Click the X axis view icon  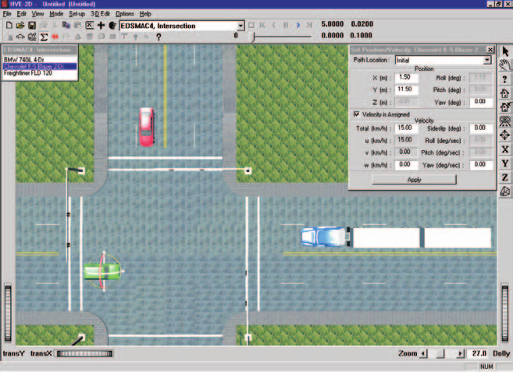[x=505, y=149]
